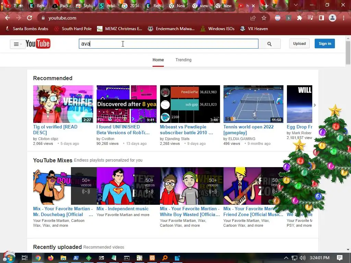Go back with the browser back arrow
The image size is (351, 263).
[x=8, y=18]
